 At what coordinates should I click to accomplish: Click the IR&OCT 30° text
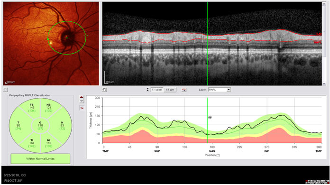(13, 181)
